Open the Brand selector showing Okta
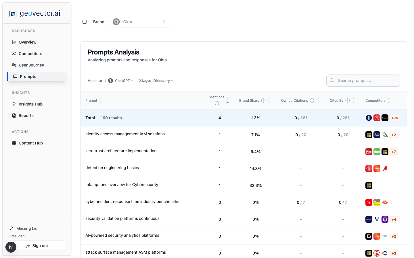Screen dimensions: 414x258 click(139, 21)
